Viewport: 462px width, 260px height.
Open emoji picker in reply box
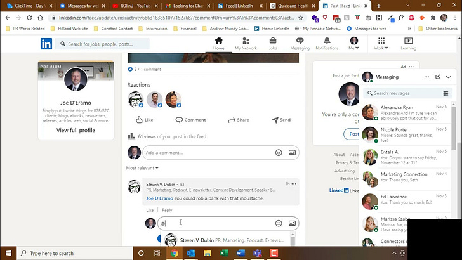click(279, 223)
